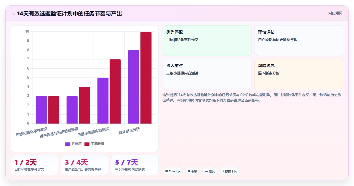This screenshot has height=186, width=354.
Task: Click the title 14天有效选题验证计划中的任务节奏与产出
Action: [69, 13]
